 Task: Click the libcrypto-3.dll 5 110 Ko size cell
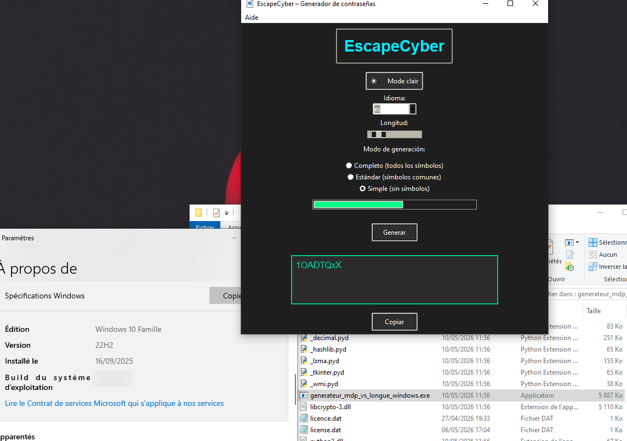pos(611,407)
